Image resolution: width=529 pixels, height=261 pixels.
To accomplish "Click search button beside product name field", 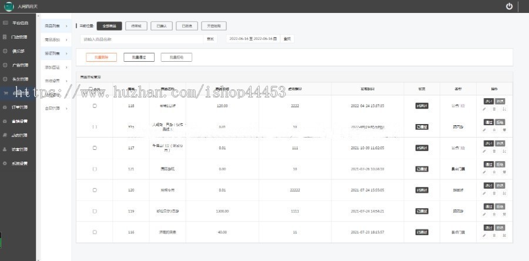I will click(210, 39).
